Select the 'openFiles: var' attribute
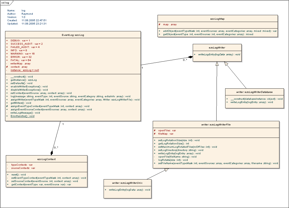This screenshot has width=289, height=208. [167, 131]
